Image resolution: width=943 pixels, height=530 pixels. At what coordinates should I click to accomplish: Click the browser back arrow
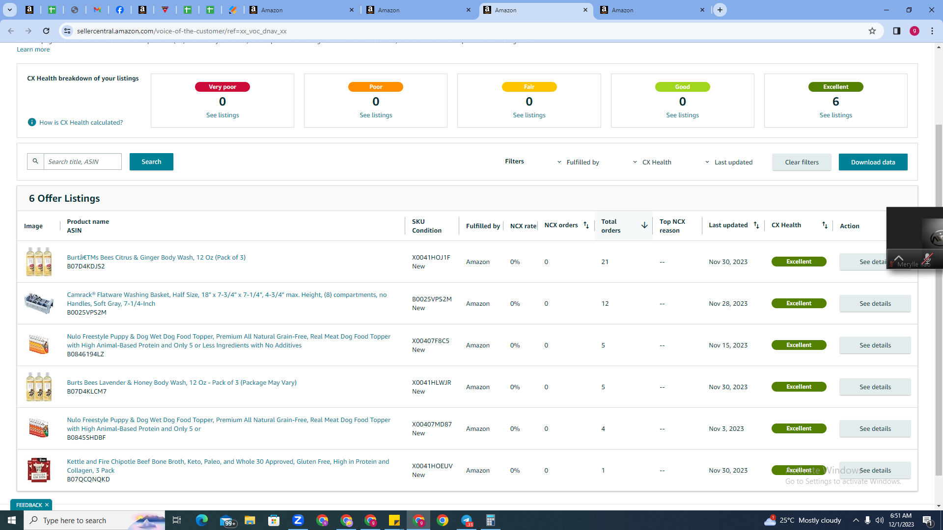pyautogui.click(x=11, y=31)
